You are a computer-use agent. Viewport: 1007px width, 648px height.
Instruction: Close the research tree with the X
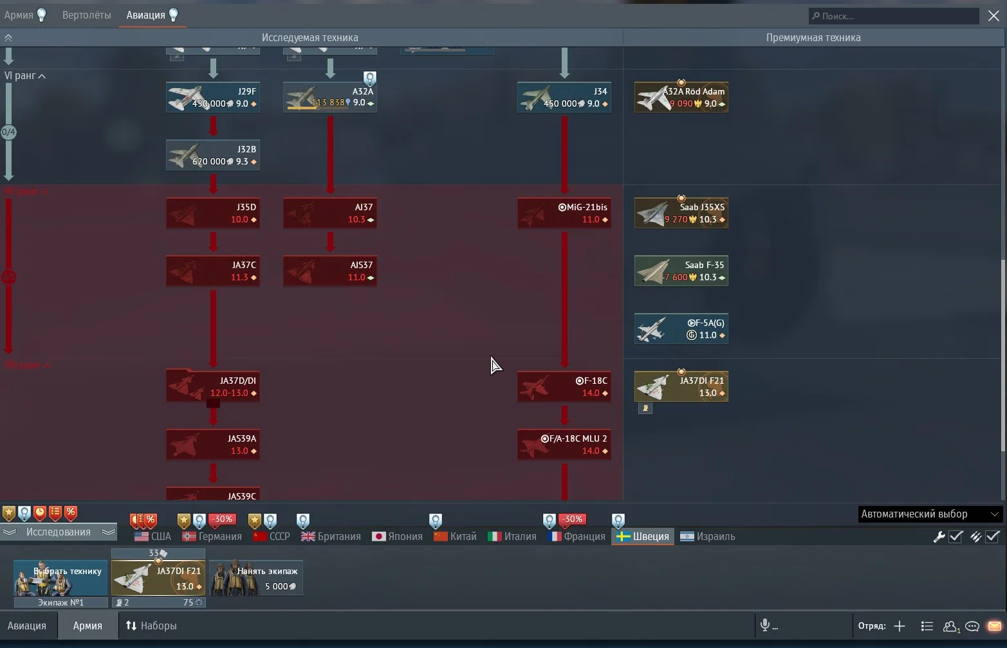(993, 16)
